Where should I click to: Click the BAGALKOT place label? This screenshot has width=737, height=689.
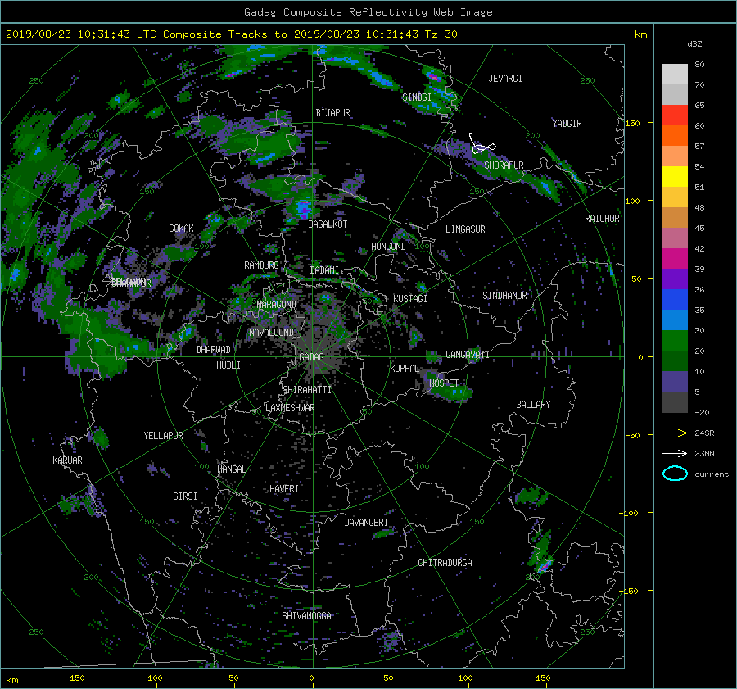pos(328,224)
